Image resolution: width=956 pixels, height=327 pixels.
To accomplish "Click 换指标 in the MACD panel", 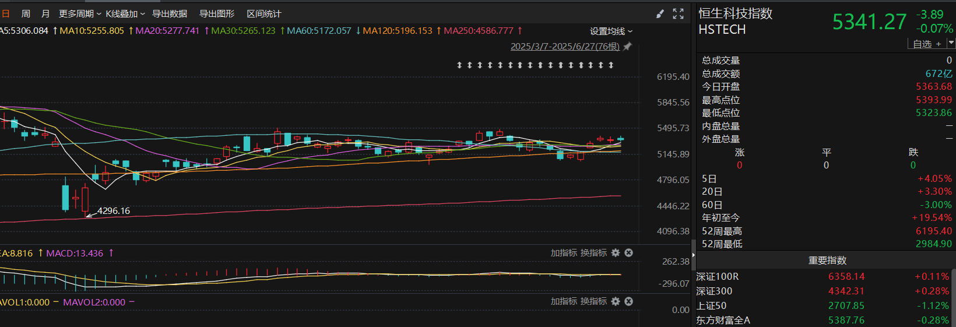I will click(593, 253).
